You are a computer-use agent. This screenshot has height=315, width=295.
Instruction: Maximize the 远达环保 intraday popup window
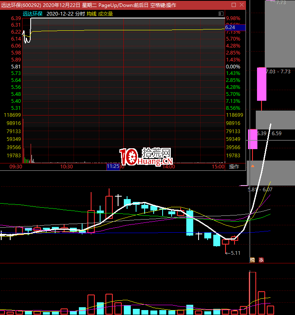click(234, 5)
